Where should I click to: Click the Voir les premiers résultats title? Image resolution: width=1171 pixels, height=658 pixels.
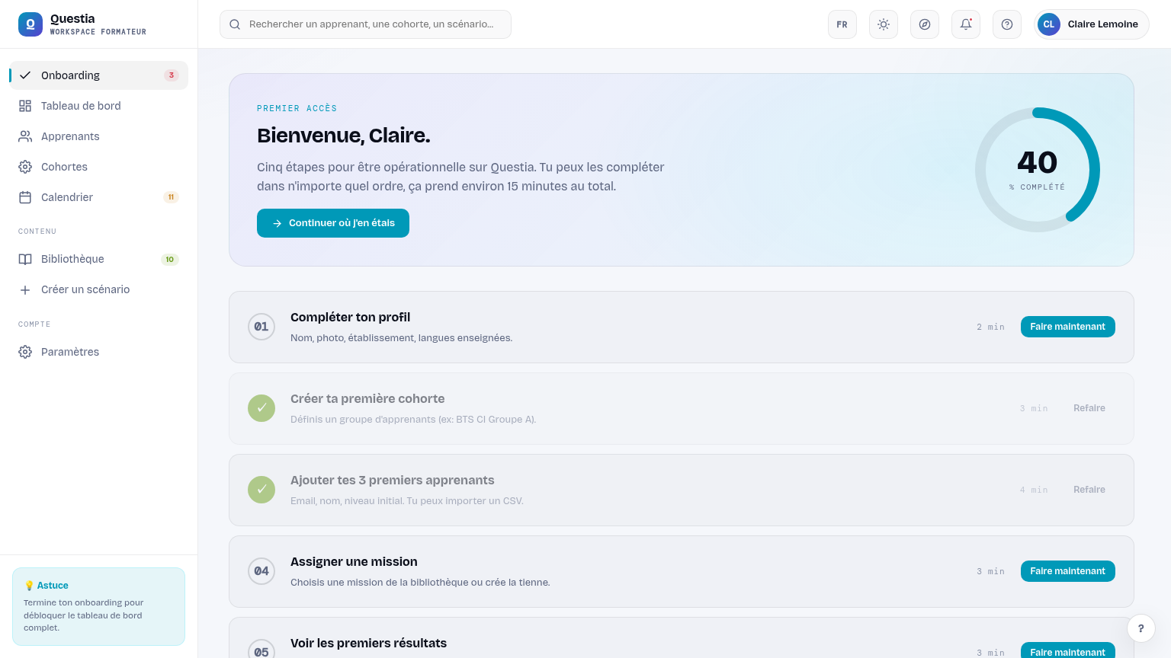pyautogui.click(x=368, y=644)
